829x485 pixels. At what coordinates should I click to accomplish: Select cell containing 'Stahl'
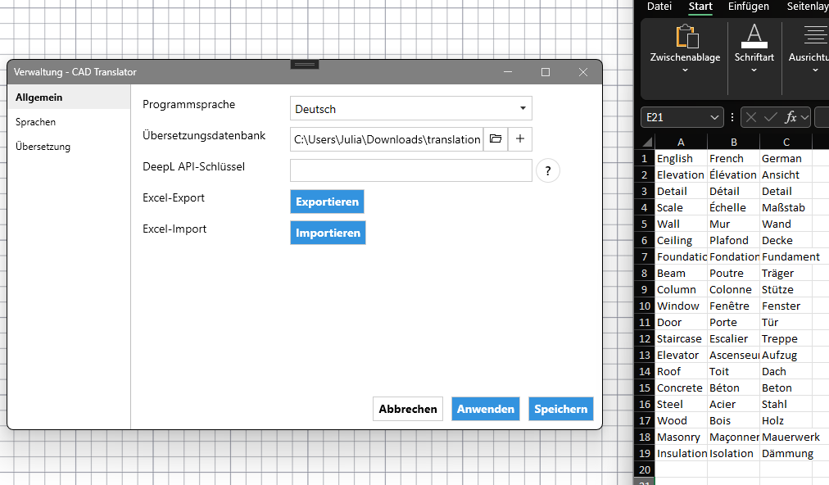tap(786, 405)
